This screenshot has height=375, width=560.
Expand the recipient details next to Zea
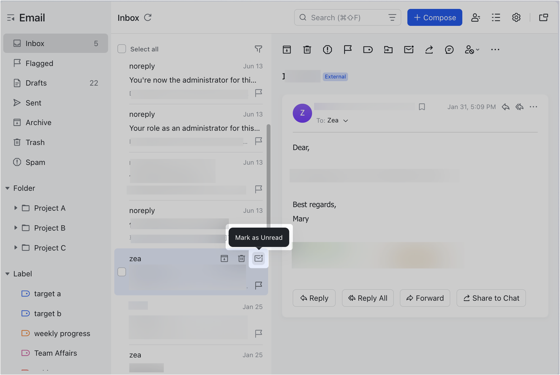(x=346, y=121)
